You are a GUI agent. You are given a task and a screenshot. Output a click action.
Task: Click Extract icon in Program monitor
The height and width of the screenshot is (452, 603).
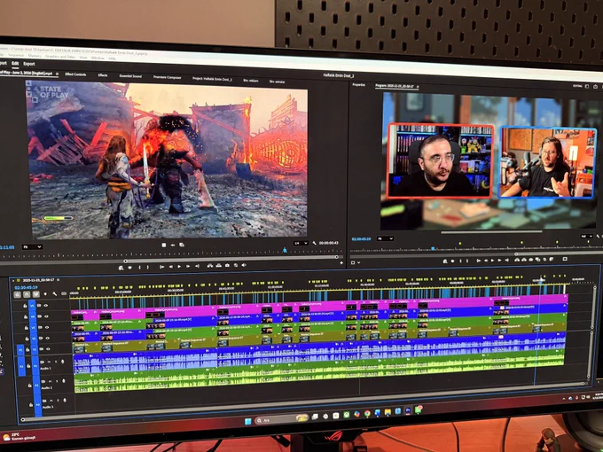pos(524,260)
